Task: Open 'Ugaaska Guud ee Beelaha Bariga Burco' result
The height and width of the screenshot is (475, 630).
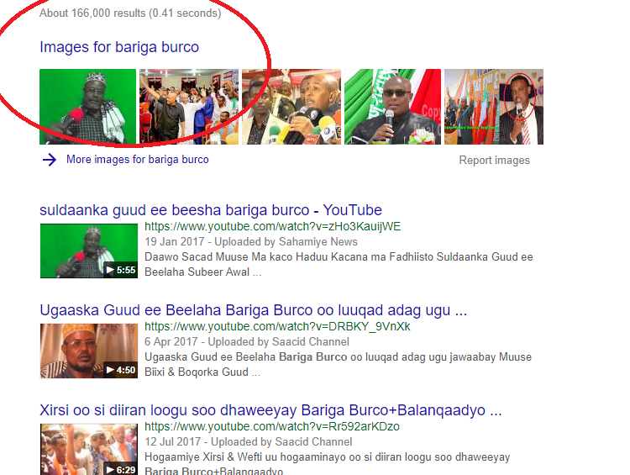Action: coord(253,310)
